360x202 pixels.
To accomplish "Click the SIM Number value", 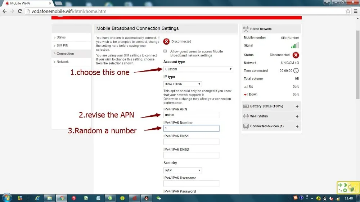I will point(290,38).
